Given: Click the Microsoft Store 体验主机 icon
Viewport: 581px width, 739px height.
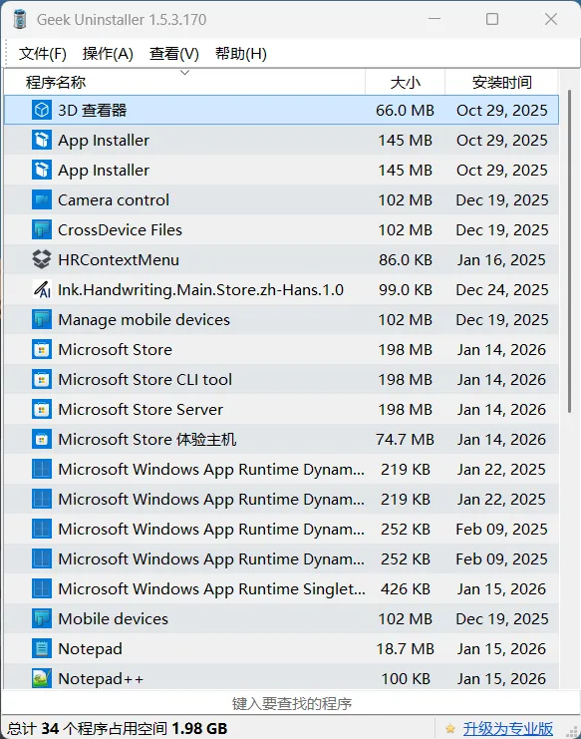Looking at the screenshot, I should click(x=42, y=439).
